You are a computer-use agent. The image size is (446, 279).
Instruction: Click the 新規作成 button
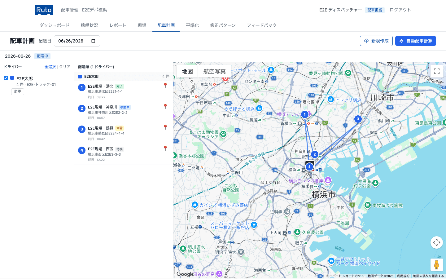tap(376, 41)
